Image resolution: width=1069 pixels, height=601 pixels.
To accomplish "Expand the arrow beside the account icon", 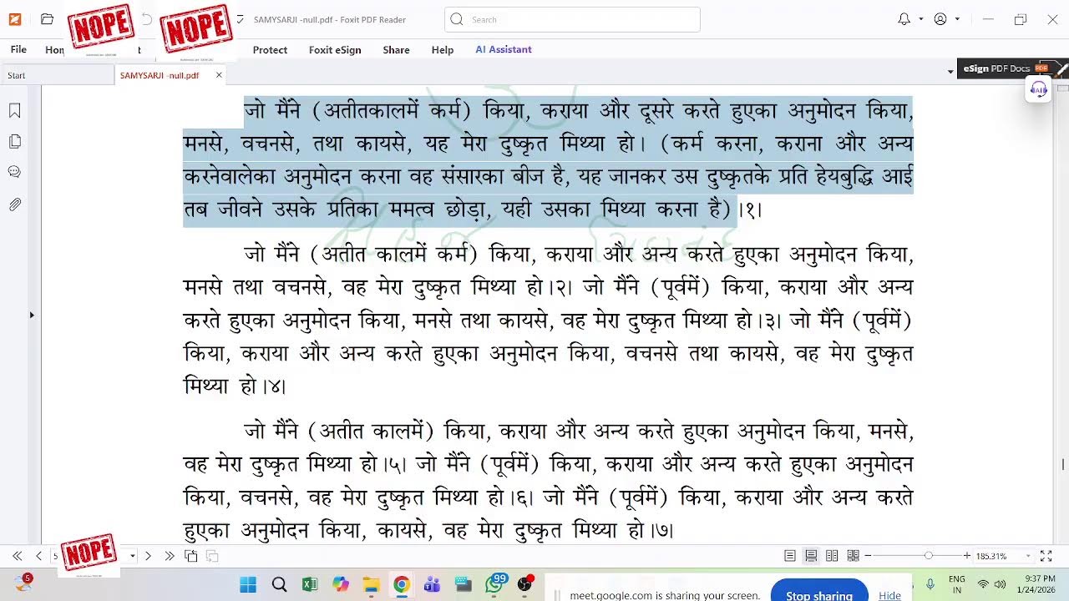I will 957,19.
